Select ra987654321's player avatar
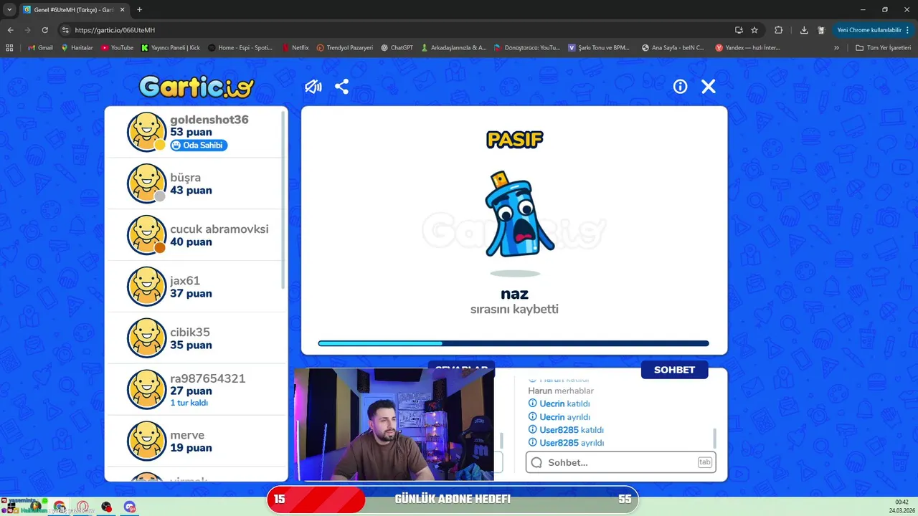 [x=146, y=390]
